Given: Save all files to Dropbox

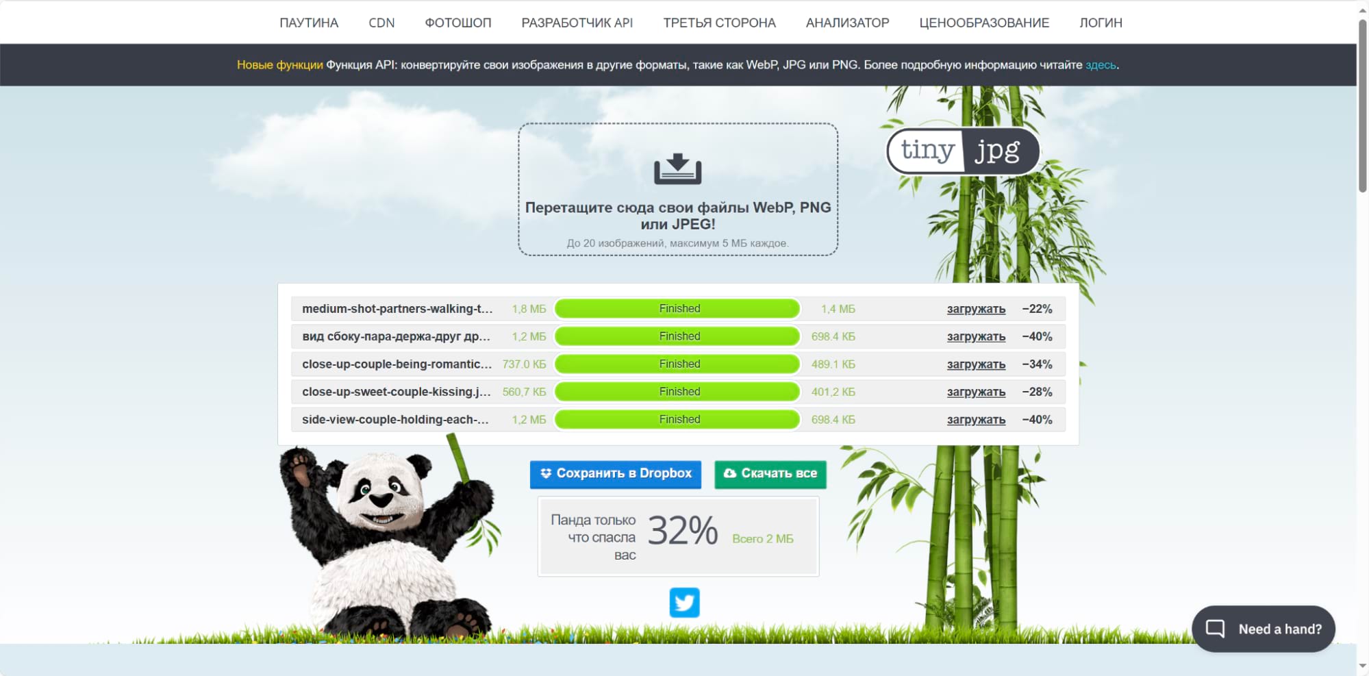Looking at the screenshot, I should [615, 474].
